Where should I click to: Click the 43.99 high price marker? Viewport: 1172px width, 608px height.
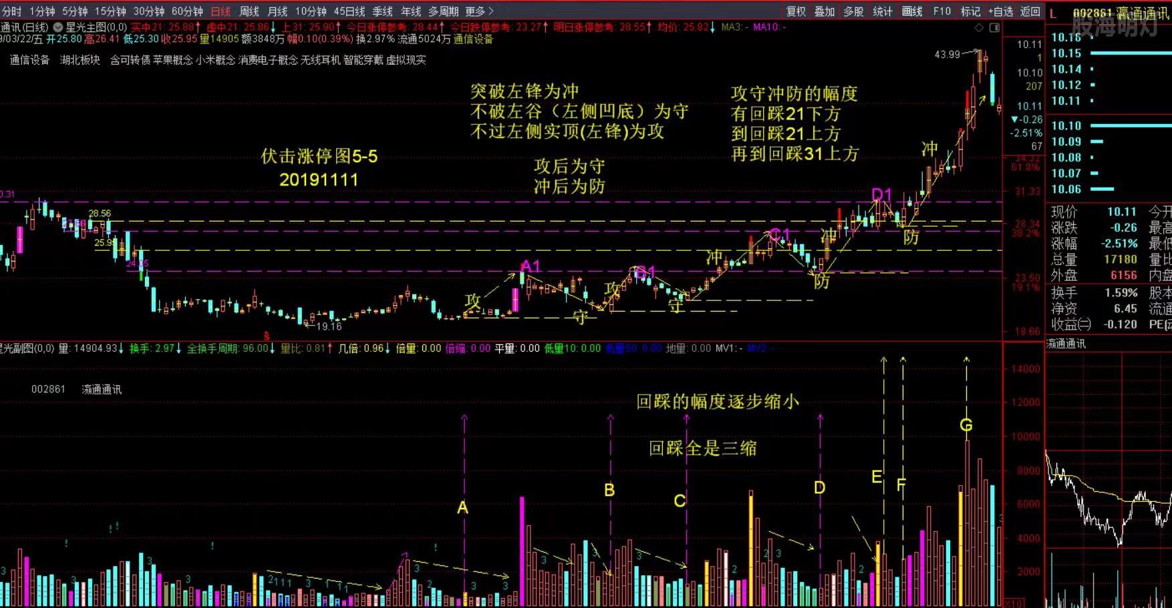[947, 55]
